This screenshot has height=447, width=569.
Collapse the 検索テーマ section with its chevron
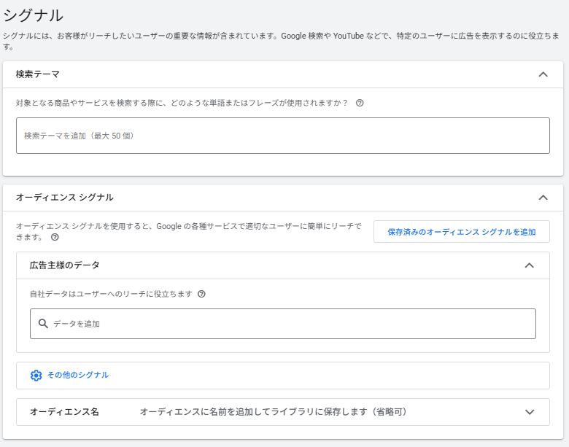(542, 74)
